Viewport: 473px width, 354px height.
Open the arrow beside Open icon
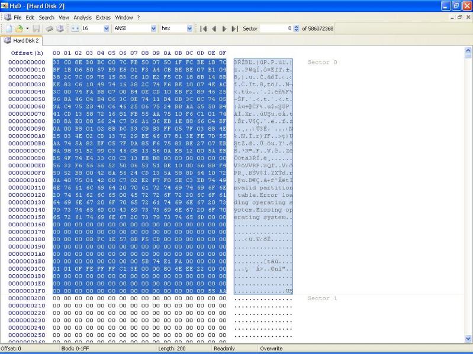(27, 28)
